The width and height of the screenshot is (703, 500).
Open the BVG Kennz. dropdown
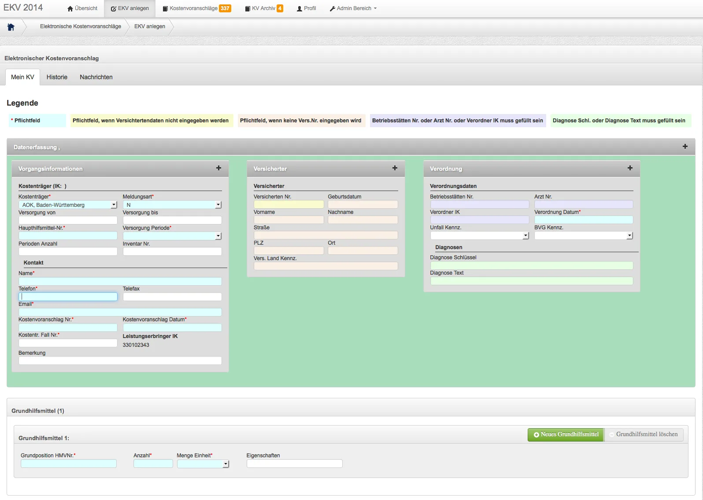click(584, 235)
